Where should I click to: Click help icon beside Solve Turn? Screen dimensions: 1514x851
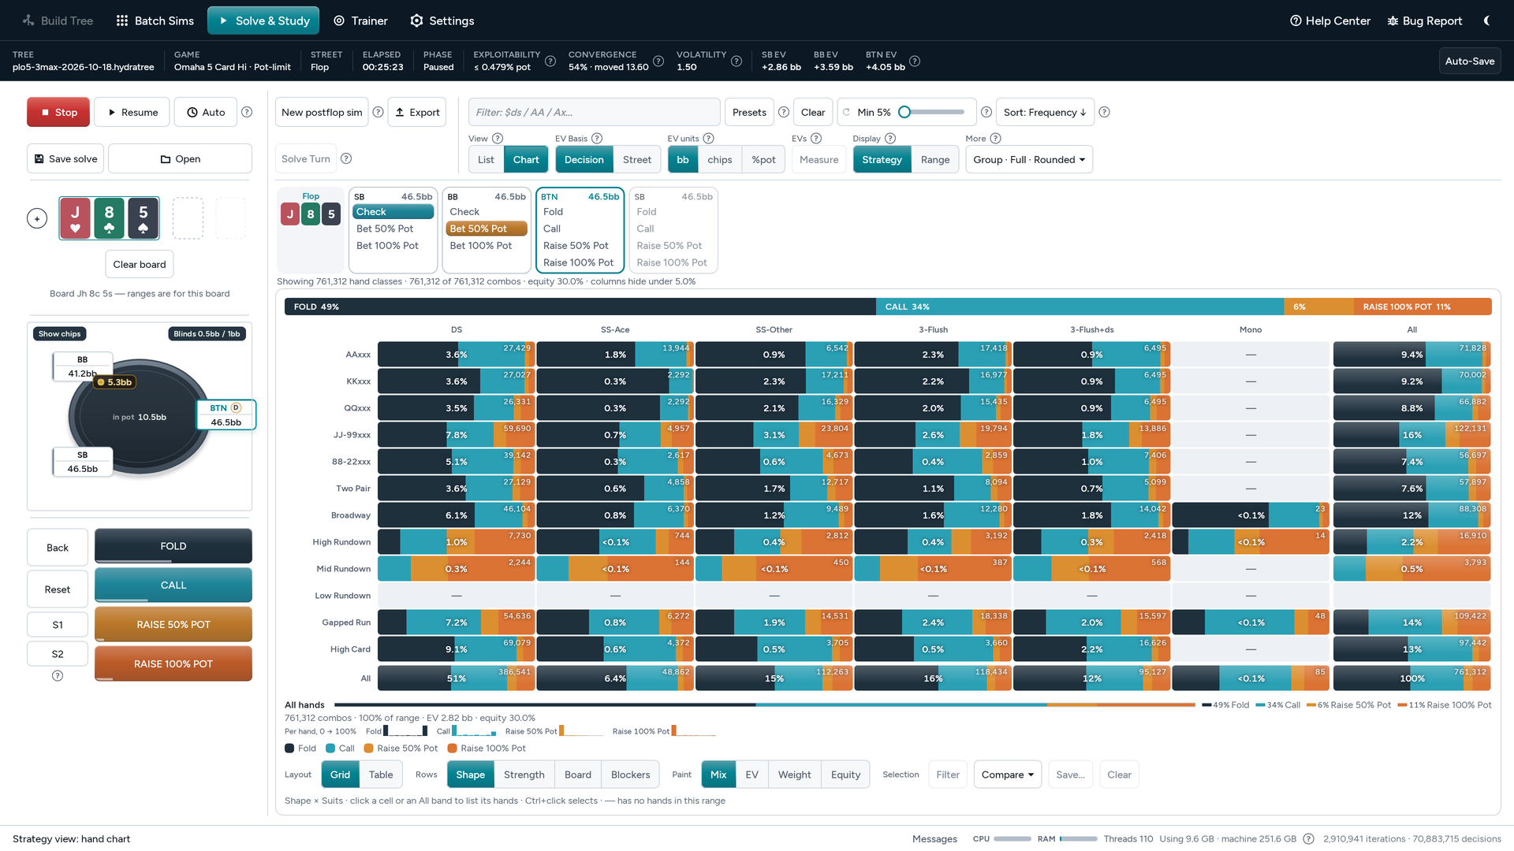pyautogui.click(x=346, y=158)
